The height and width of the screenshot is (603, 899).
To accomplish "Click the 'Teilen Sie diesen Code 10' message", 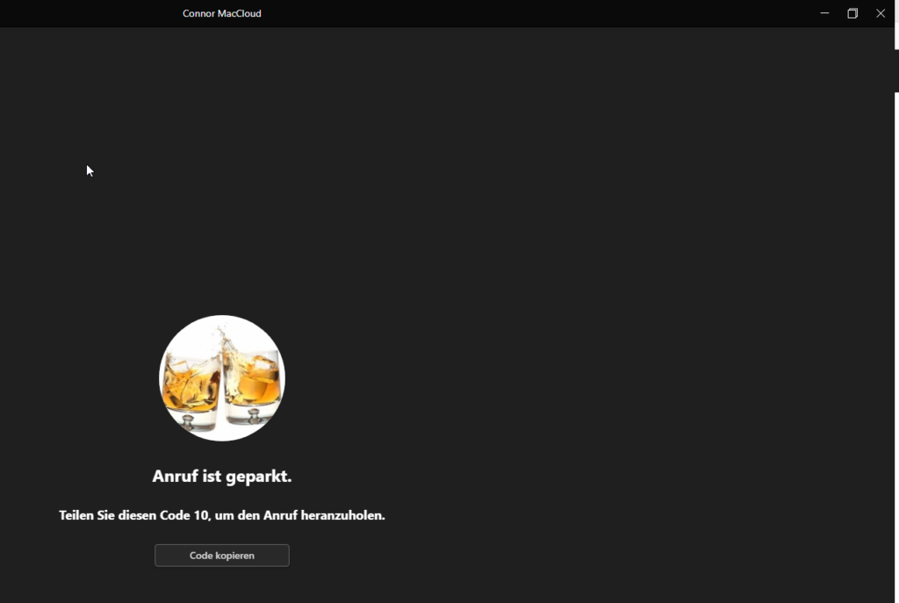I will point(222,515).
